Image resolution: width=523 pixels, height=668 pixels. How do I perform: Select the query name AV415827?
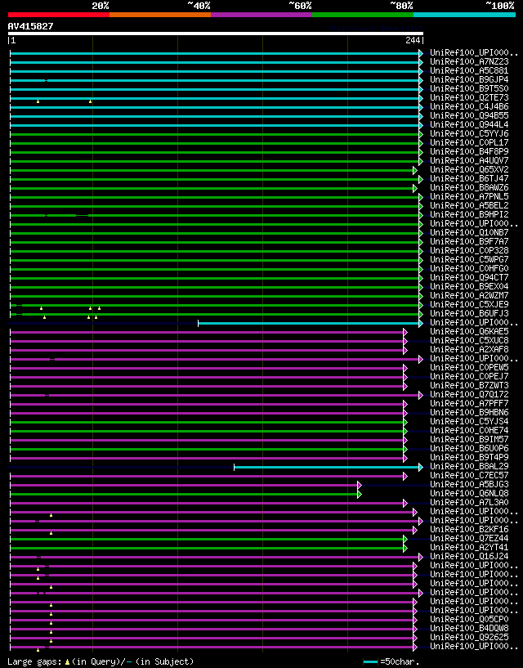(31, 26)
